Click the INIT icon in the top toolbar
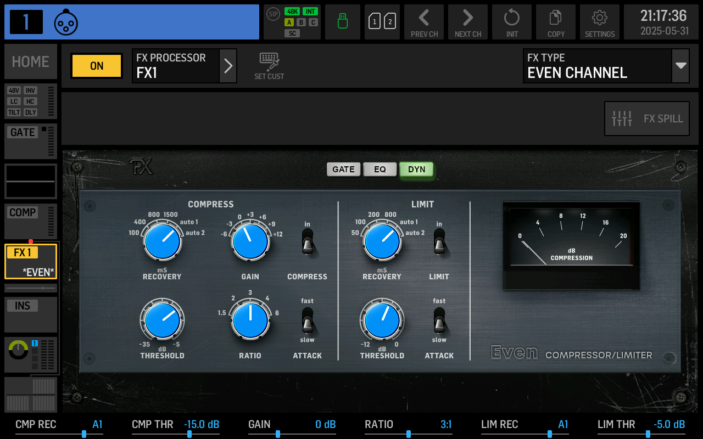 511,22
